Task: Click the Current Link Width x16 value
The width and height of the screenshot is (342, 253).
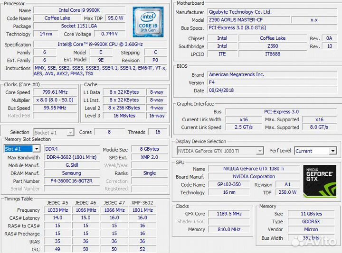Action: [244, 119]
